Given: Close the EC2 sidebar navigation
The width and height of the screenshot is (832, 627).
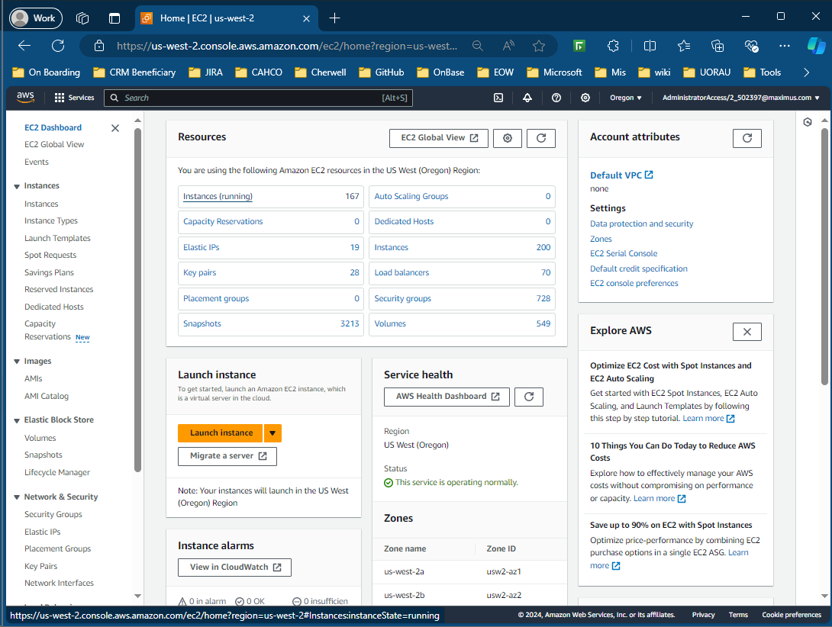Looking at the screenshot, I should pyautogui.click(x=115, y=128).
